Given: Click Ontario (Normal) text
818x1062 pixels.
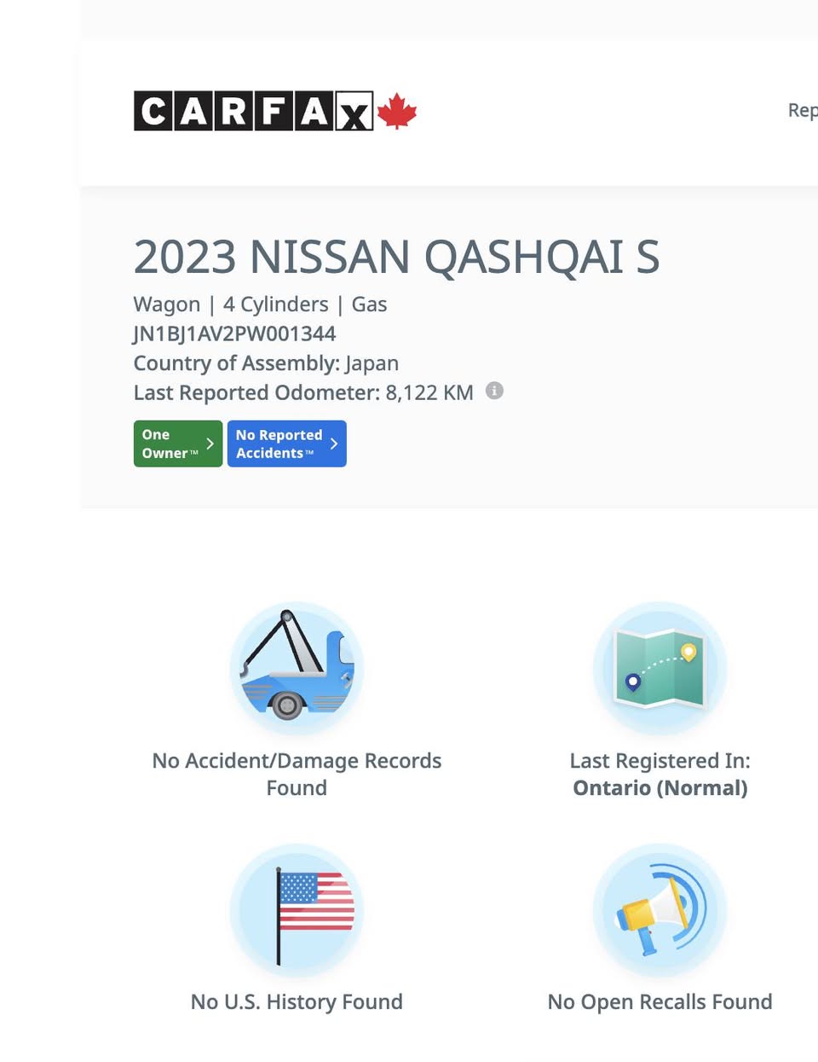Looking at the screenshot, I should tap(660, 788).
